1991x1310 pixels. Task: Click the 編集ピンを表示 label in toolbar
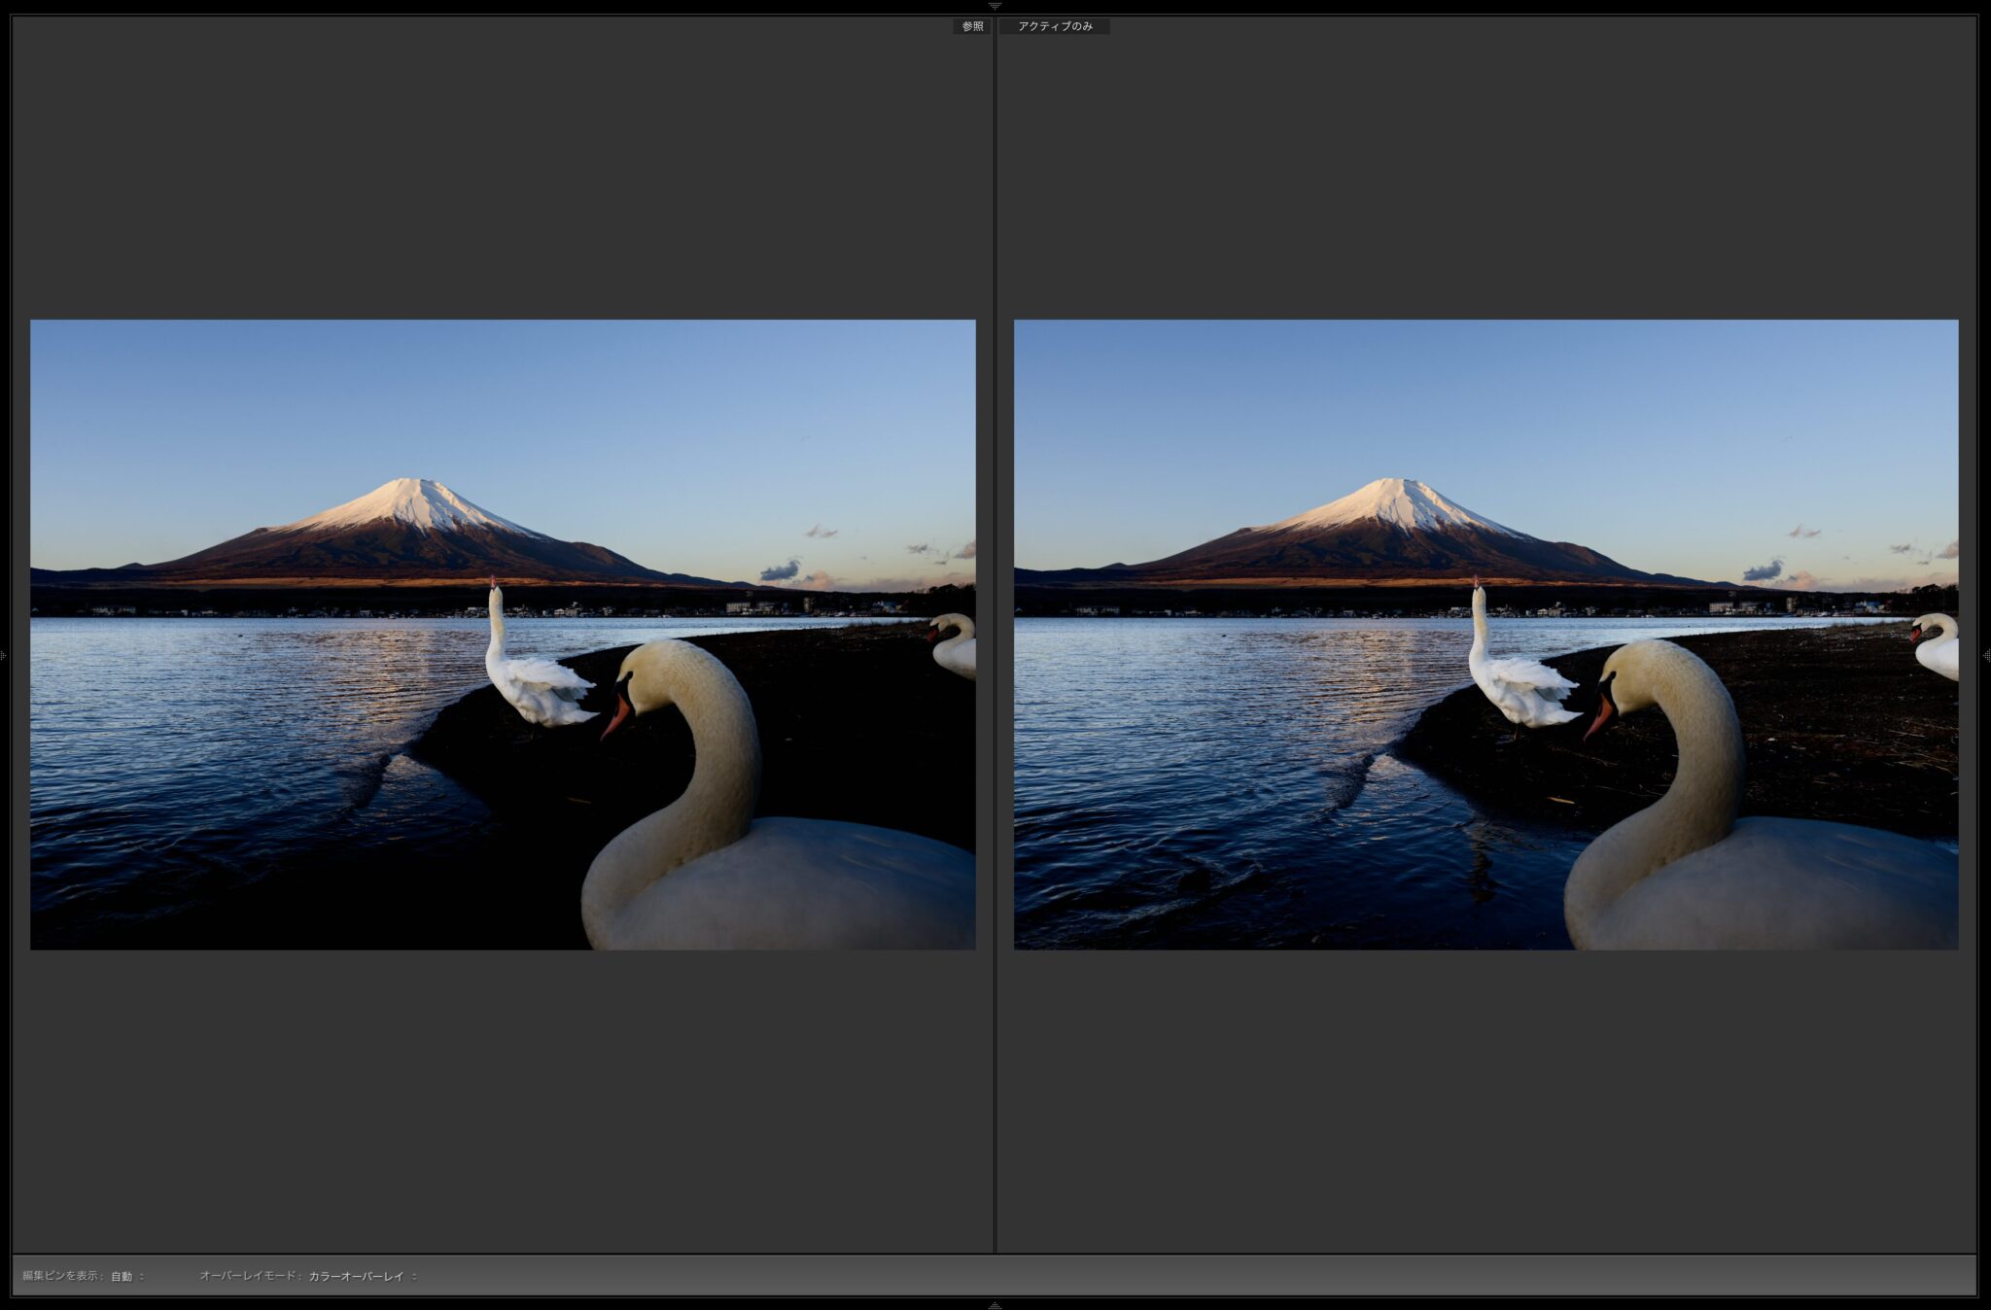coord(63,1276)
